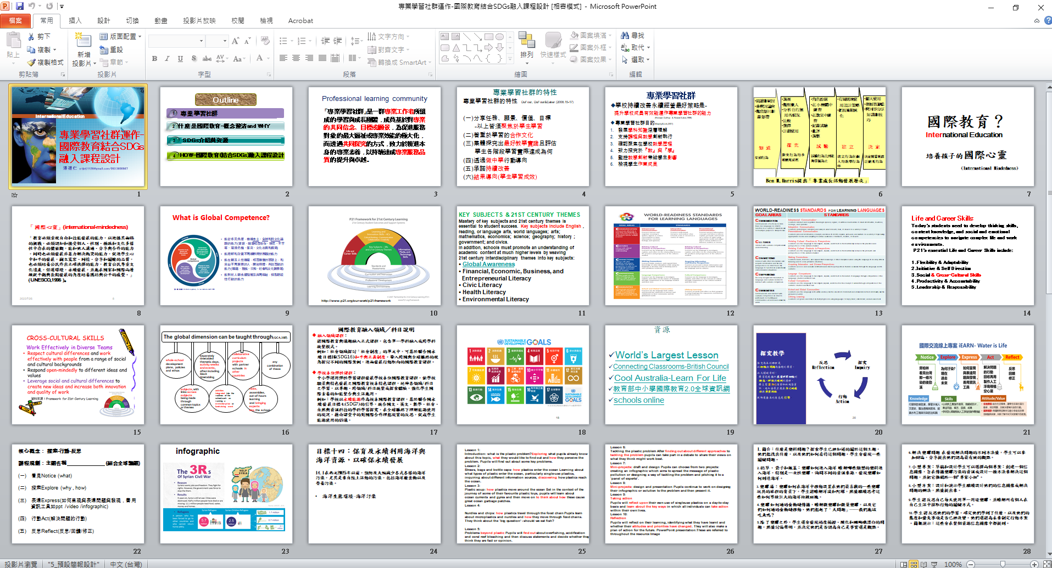
Task: Toggle Italic formatting button
Action: [x=167, y=59]
